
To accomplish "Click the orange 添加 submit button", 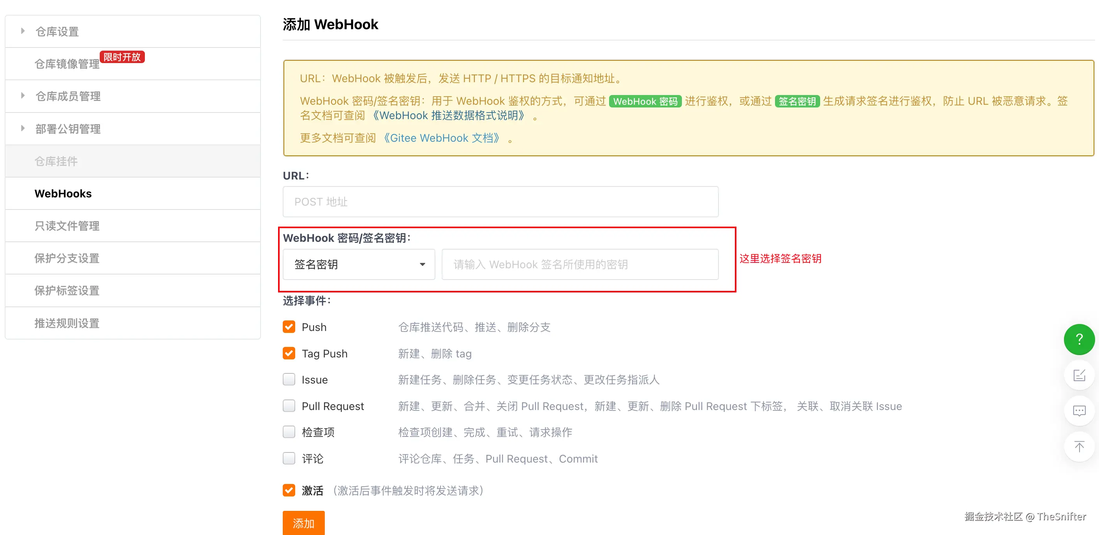I will pos(303,523).
